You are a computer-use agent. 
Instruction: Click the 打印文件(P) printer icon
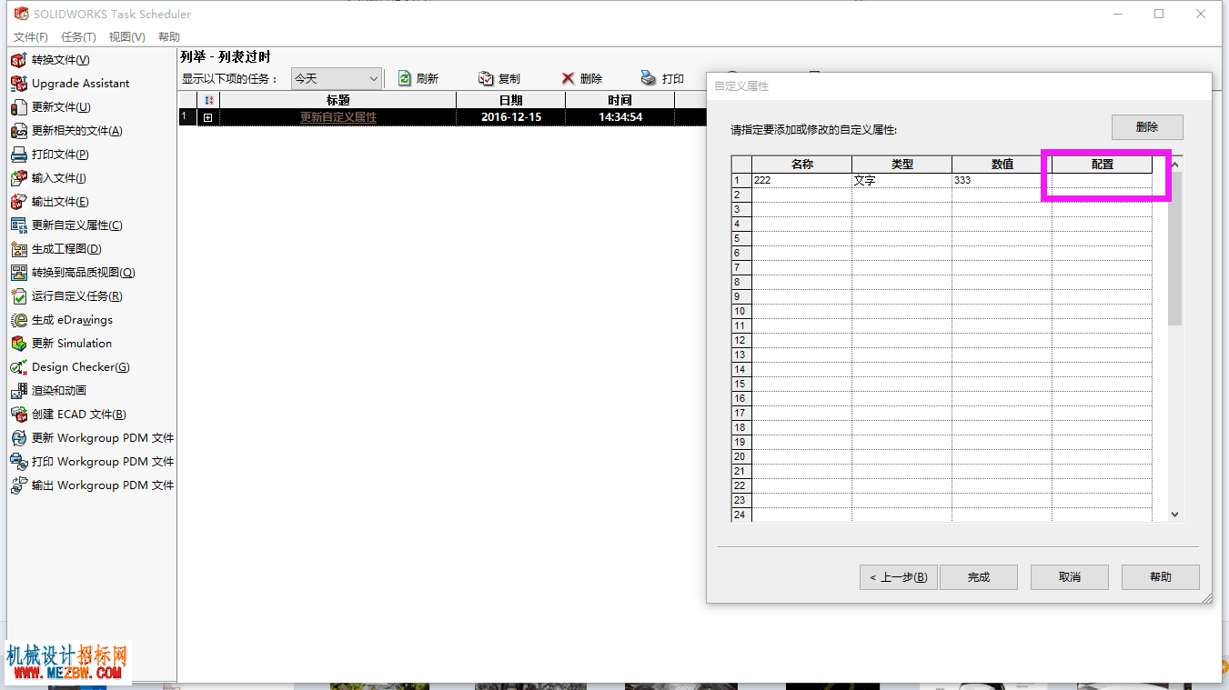click(x=18, y=155)
